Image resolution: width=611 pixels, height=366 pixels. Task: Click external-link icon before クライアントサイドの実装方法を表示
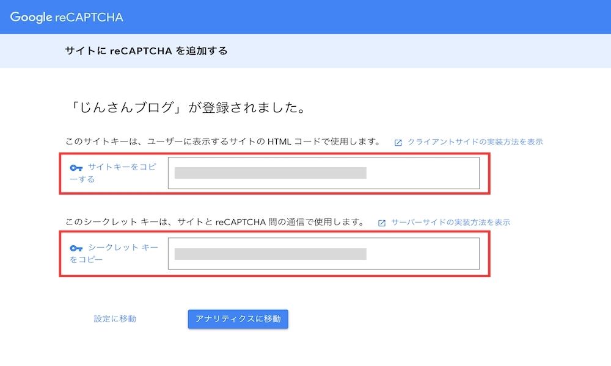point(398,143)
